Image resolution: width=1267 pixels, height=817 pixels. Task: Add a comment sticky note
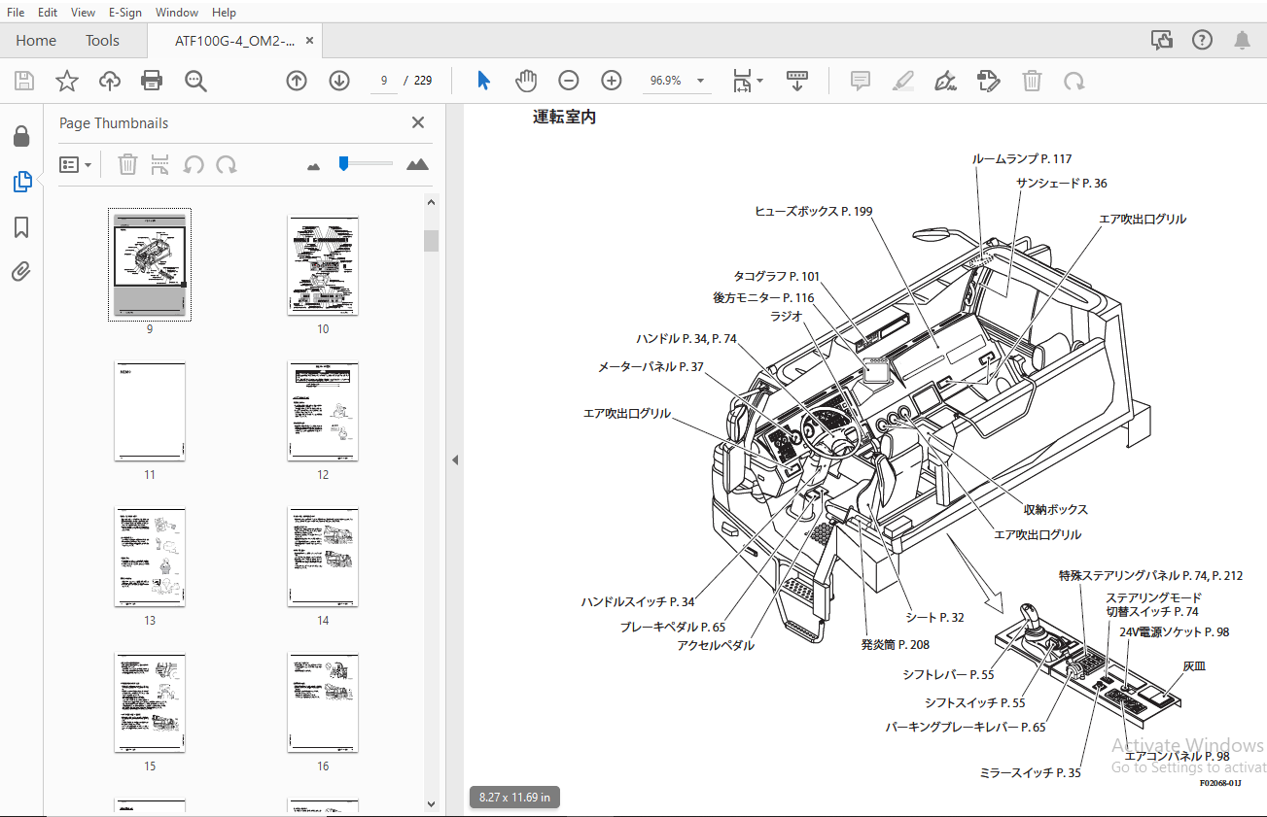[x=861, y=81]
